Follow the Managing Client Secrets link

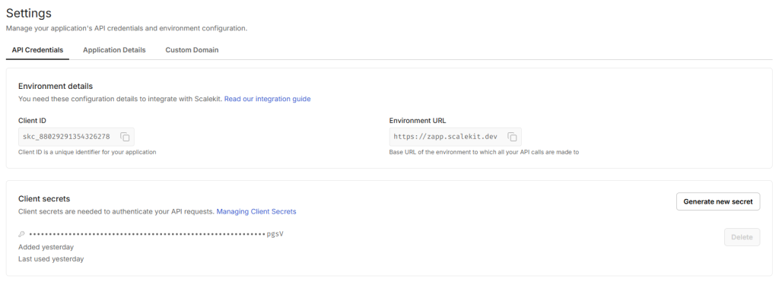(256, 211)
